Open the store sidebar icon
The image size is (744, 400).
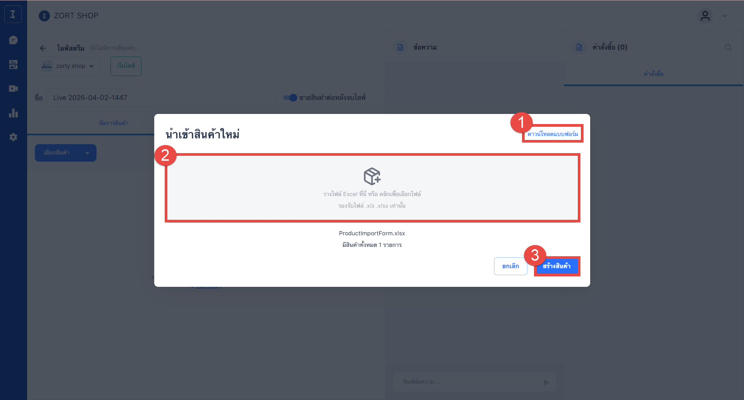[13, 64]
